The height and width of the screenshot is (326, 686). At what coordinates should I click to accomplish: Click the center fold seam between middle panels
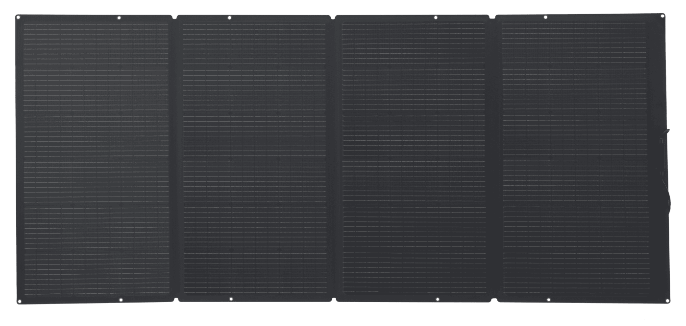[334, 159]
